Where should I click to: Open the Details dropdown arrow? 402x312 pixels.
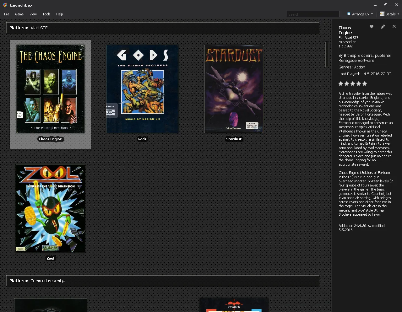click(398, 14)
